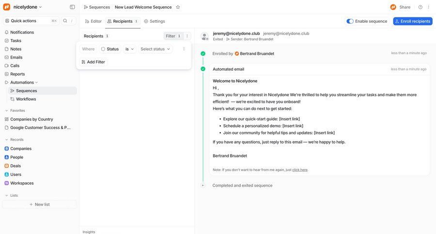436x234 pixels.
Task: Collapse the sidebar with the panel icon
Action: point(72,7)
